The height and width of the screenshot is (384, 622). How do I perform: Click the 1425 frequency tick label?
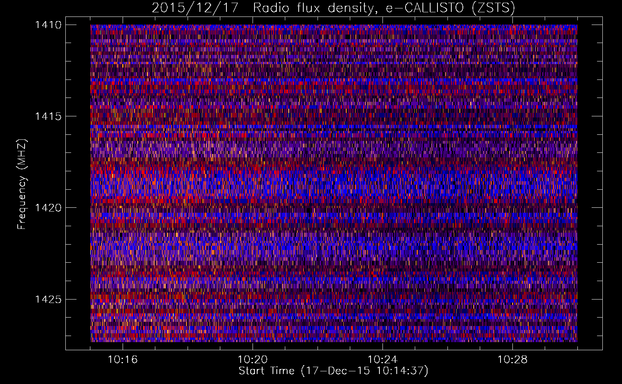pos(48,299)
